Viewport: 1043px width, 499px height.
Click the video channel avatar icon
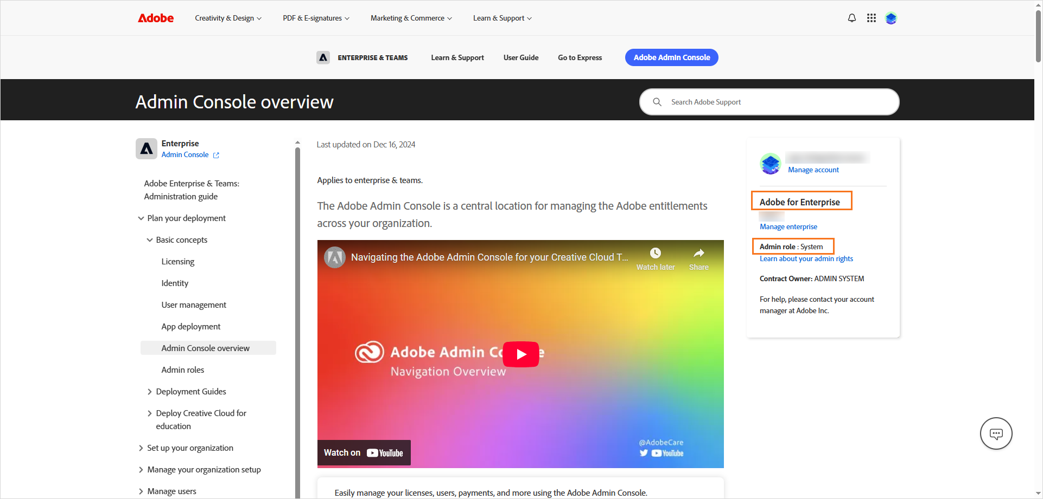point(335,257)
